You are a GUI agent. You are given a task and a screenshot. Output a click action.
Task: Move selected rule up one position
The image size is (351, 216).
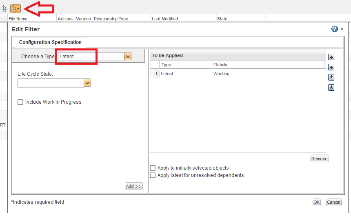click(331, 68)
